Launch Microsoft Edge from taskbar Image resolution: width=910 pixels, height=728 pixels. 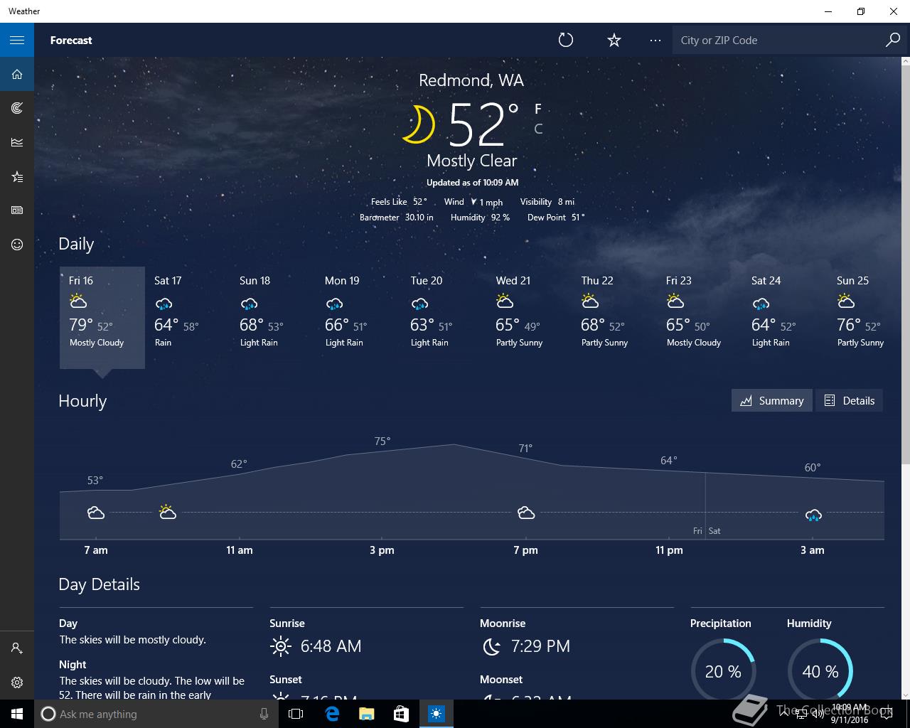coord(331,714)
